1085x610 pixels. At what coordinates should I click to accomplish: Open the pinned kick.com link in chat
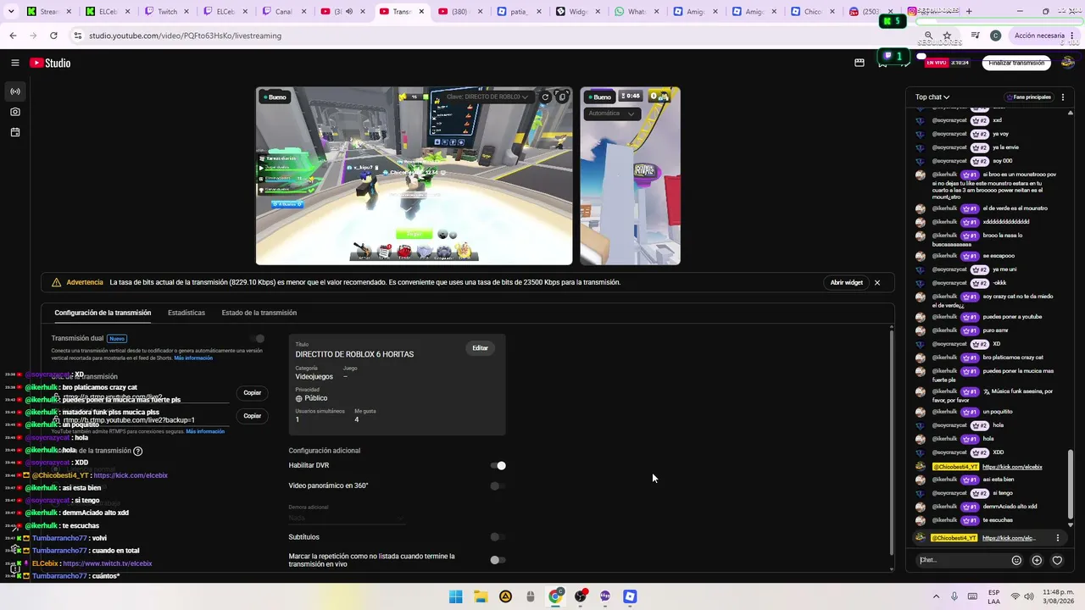1010,538
